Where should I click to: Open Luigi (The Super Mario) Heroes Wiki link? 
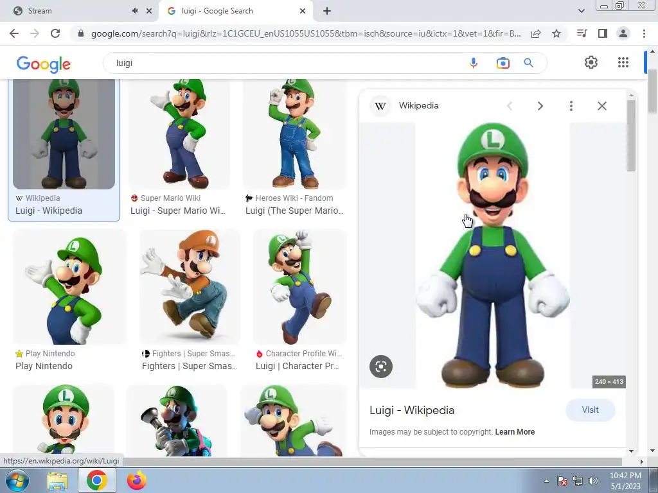[294, 211]
